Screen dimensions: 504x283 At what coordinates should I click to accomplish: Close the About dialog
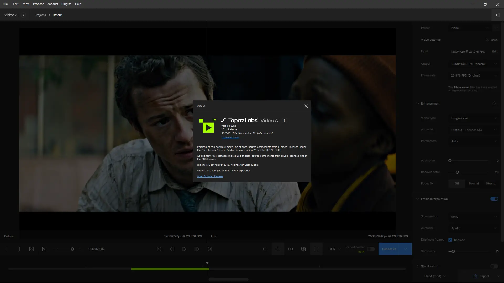coord(306,106)
